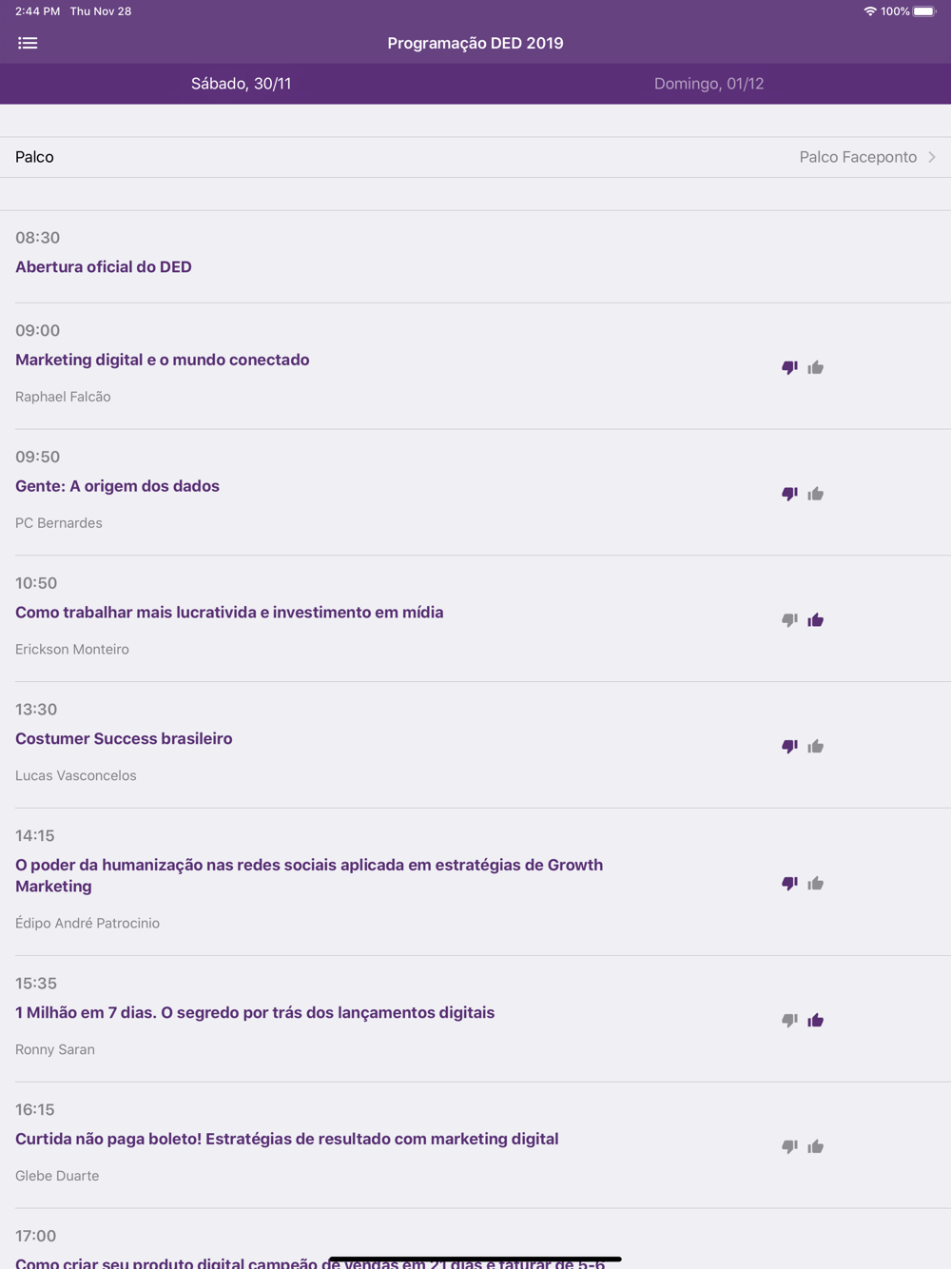Tap the chevron next to Palco Faceponto

tap(932, 157)
